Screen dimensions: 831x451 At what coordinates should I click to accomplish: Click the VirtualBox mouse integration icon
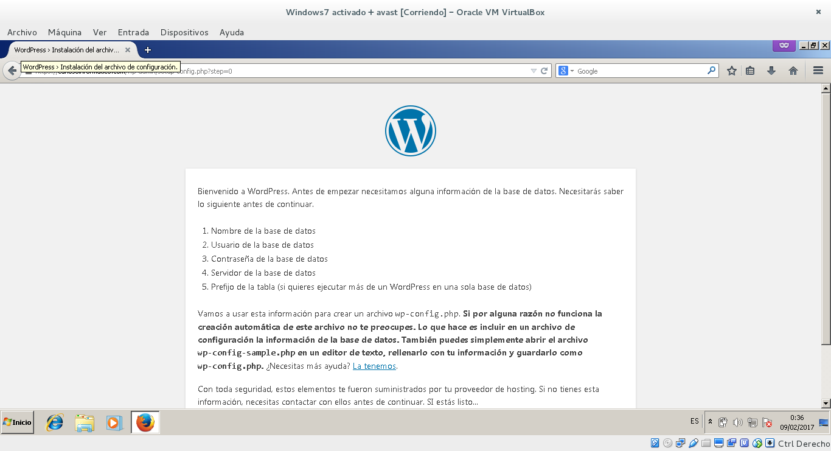pos(757,443)
